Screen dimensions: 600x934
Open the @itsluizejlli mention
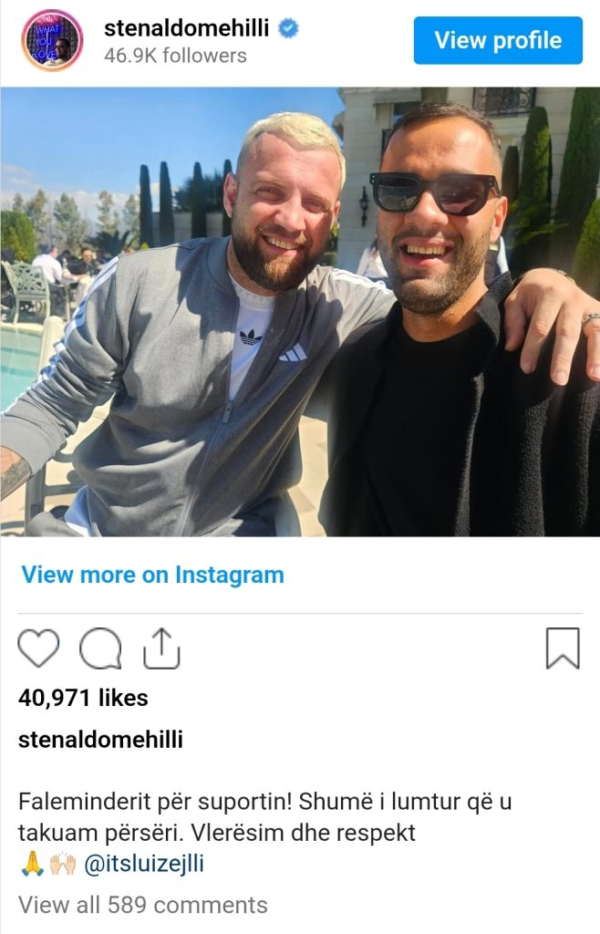coord(144,863)
